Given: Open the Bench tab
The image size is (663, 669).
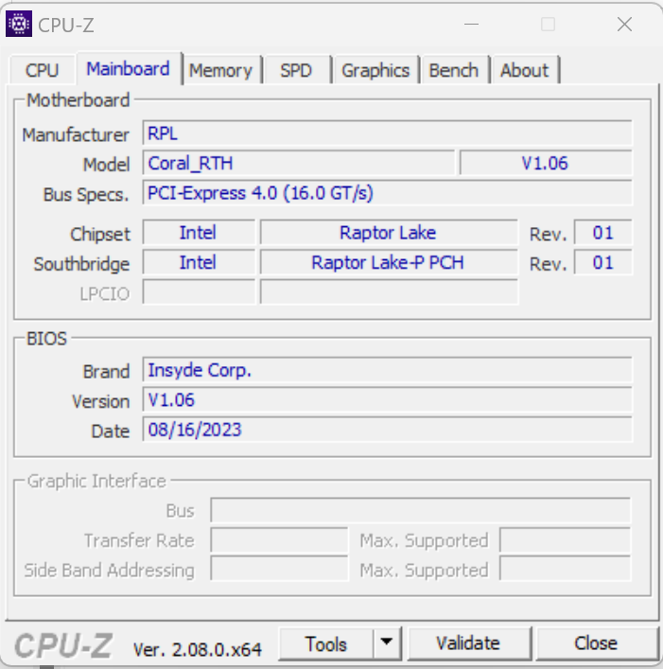Looking at the screenshot, I should pyautogui.click(x=454, y=70).
